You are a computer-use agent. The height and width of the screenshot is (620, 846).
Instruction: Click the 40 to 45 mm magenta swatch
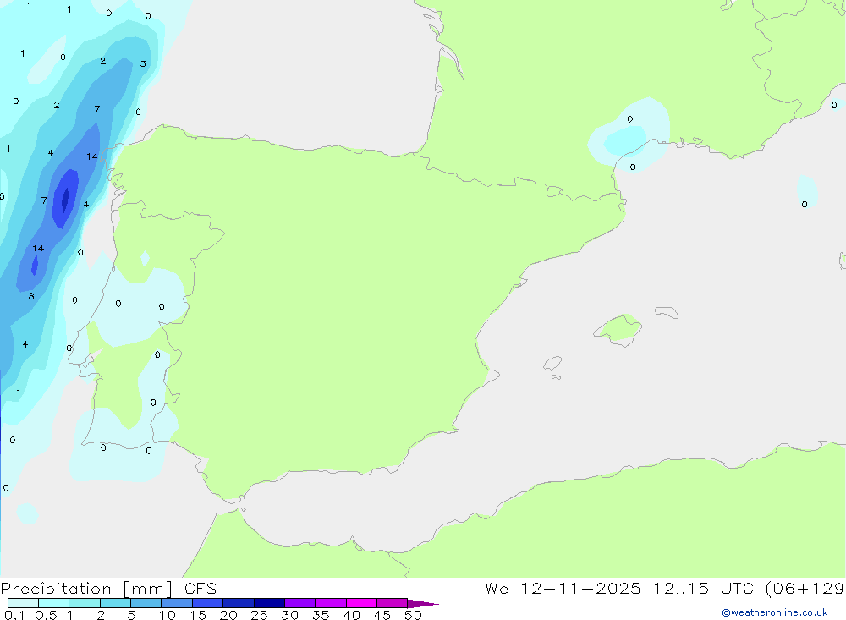(x=361, y=603)
